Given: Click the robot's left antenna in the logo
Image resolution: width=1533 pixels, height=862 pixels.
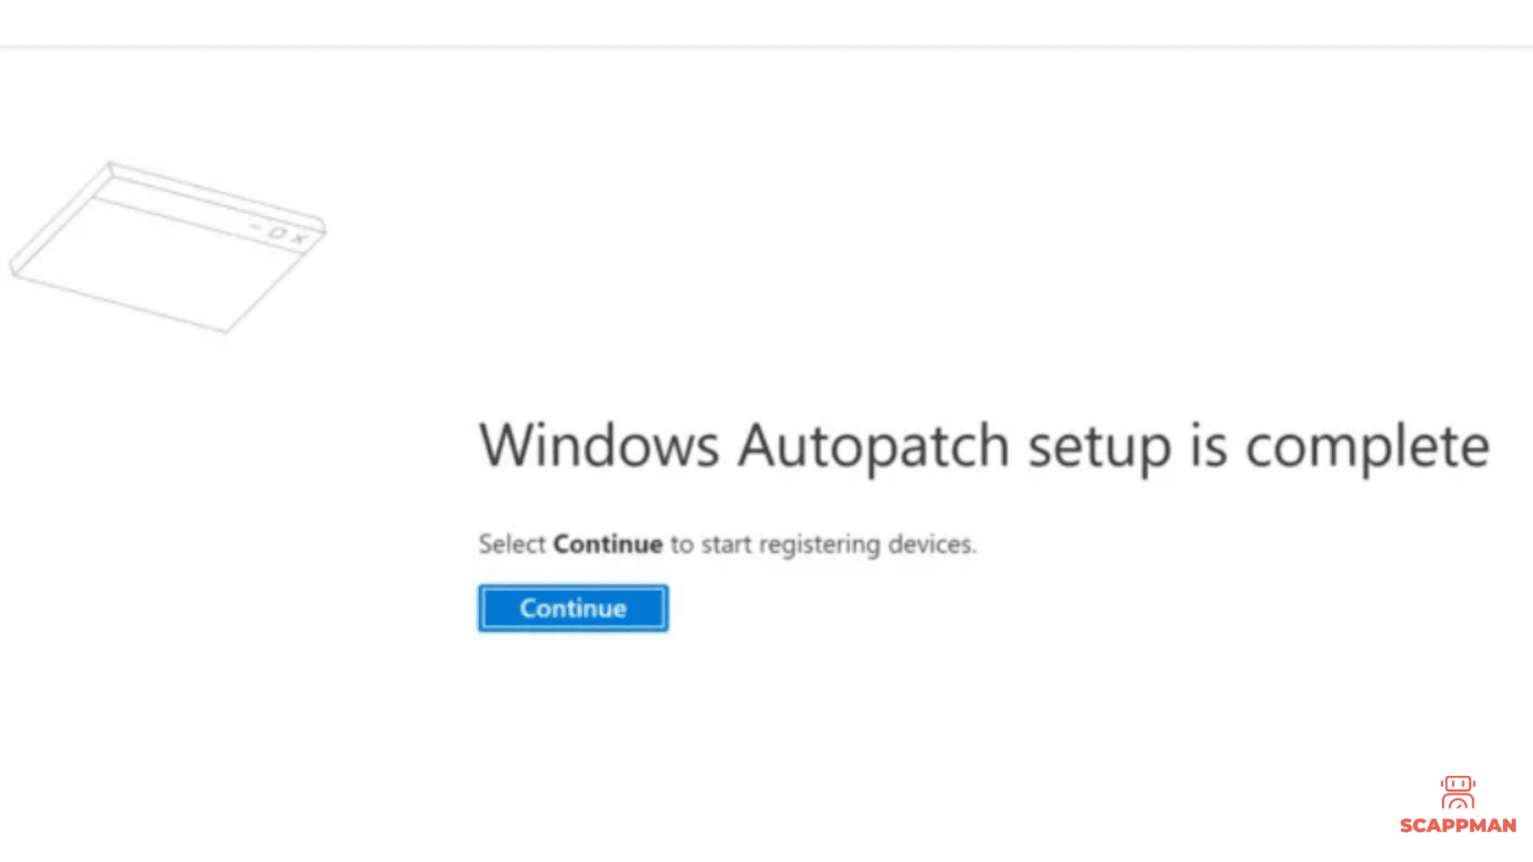Looking at the screenshot, I should pyautogui.click(x=1442, y=783).
